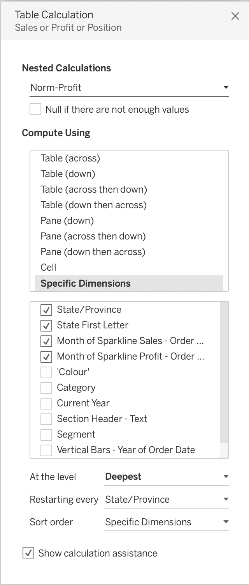Screen dimensions: 249x585
Task: Close the Table Calculation dialog
Action: [x=235, y=16]
